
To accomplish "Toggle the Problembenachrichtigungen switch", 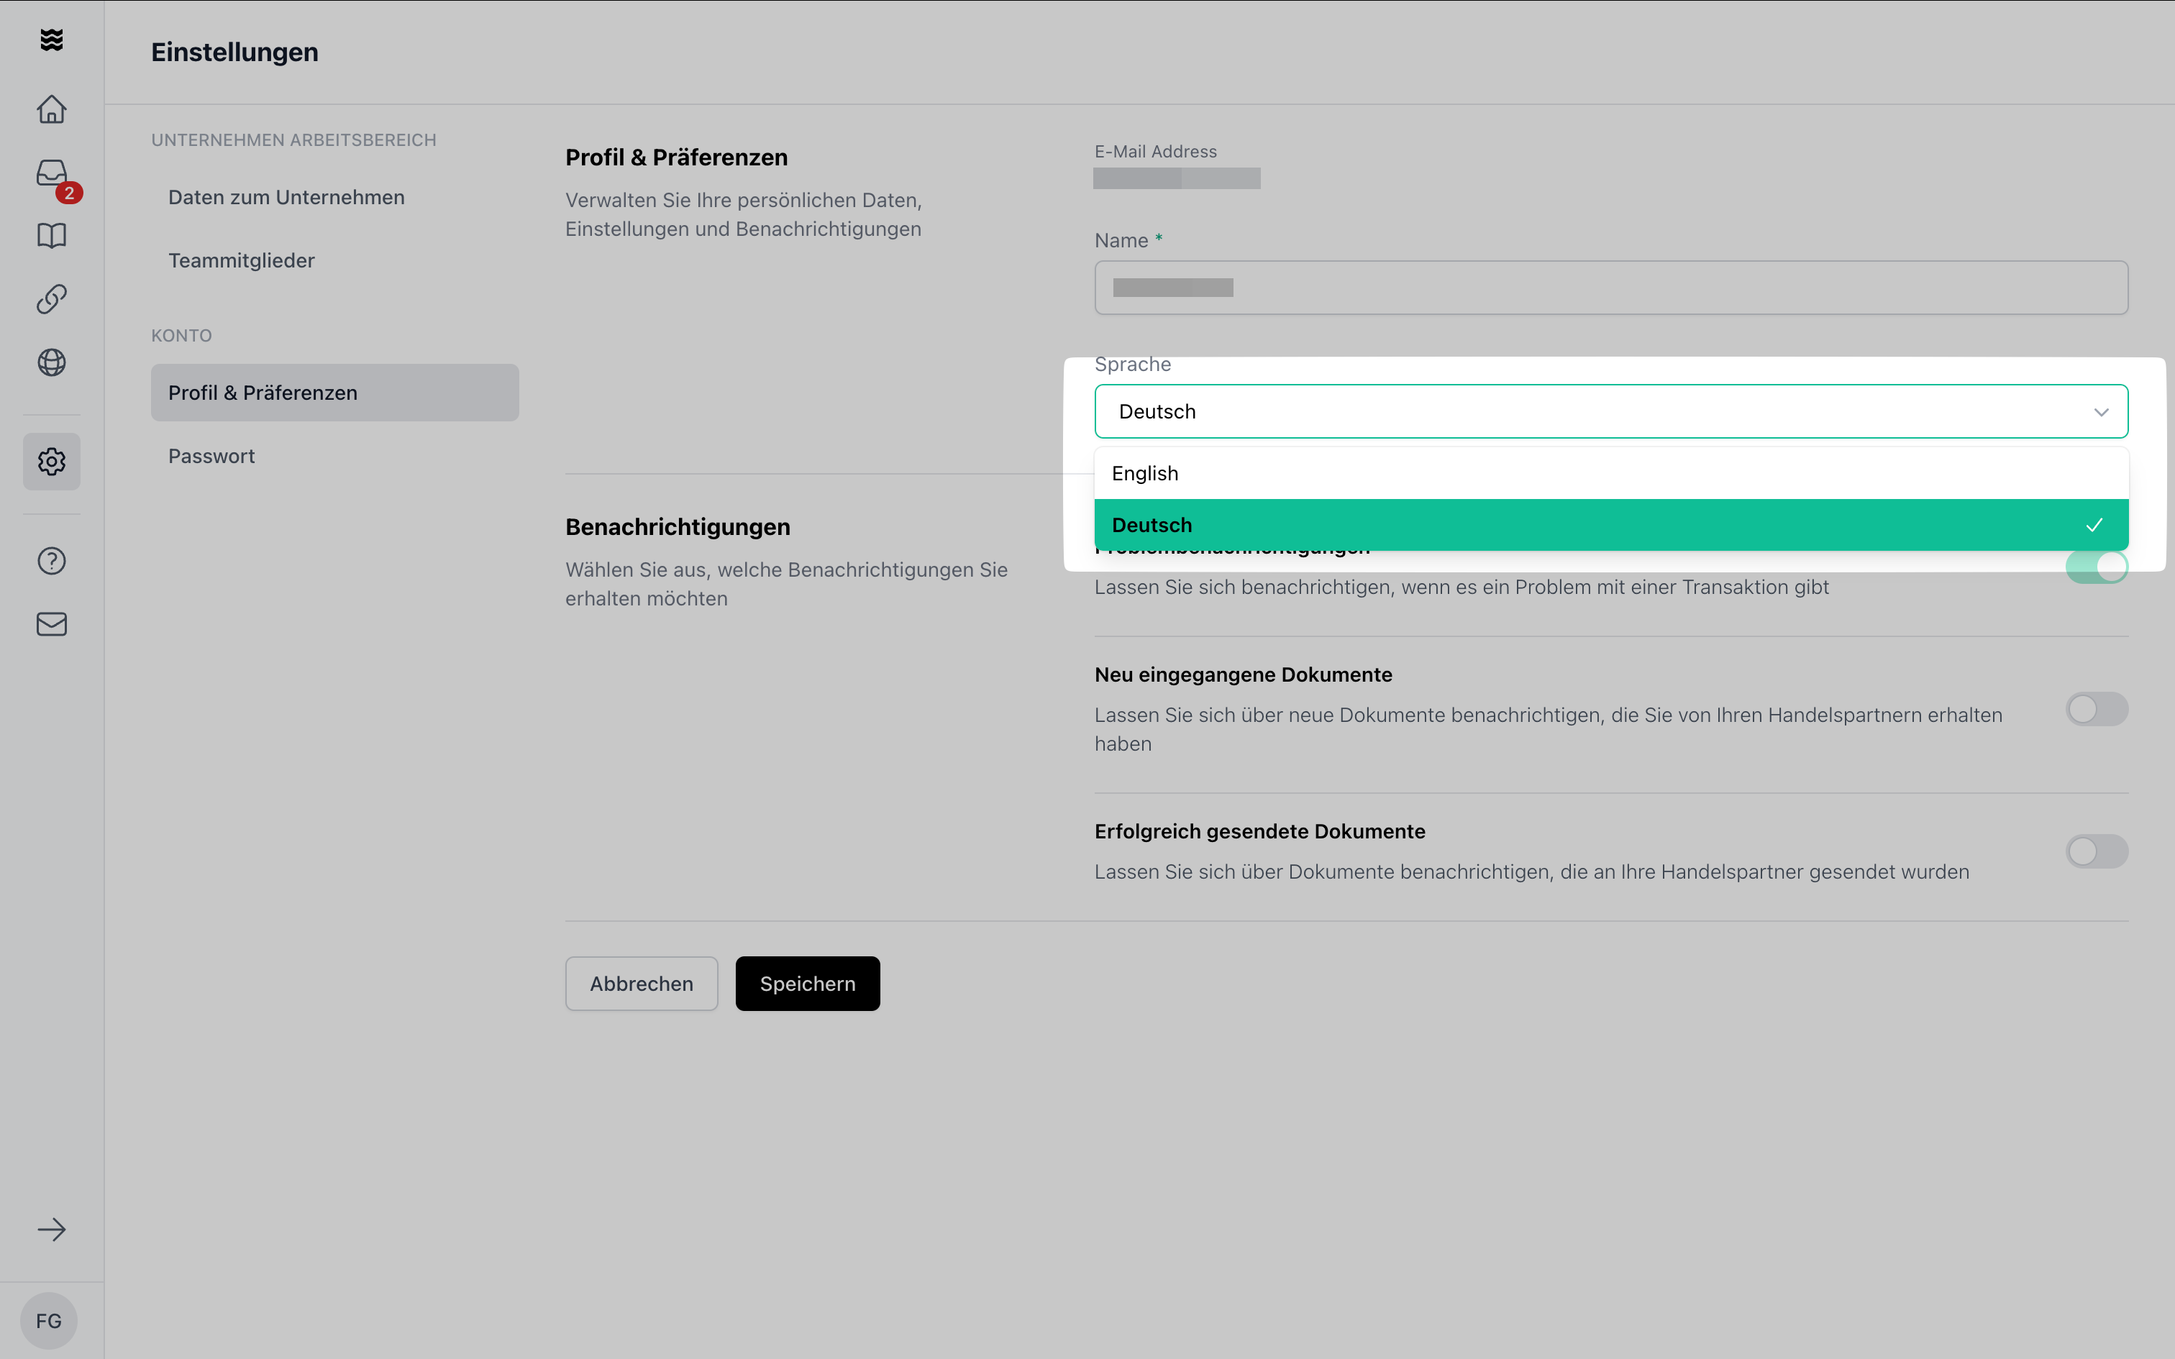I will tap(2096, 567).
